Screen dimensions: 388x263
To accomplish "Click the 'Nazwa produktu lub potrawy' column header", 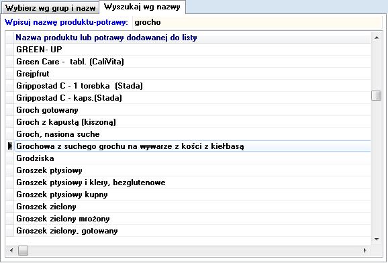I will [193, 38].
